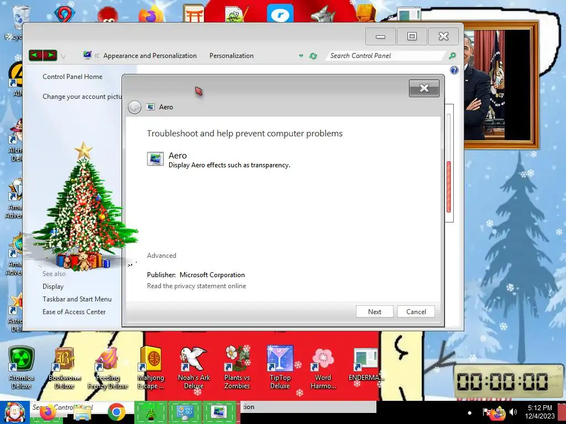
Task: Open Control Panel Home link
Action: [x=72, y=76]
